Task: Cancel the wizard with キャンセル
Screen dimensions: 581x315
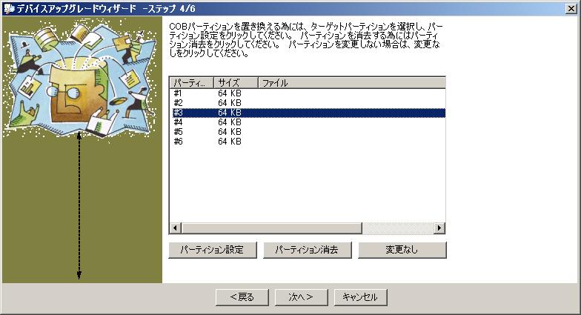Action: (x=360, y=297)
